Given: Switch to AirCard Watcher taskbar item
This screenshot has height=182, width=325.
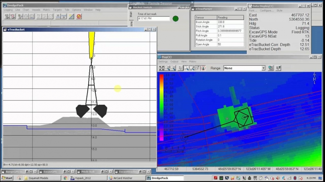Looking at the screenshot, I should (127, 178).
